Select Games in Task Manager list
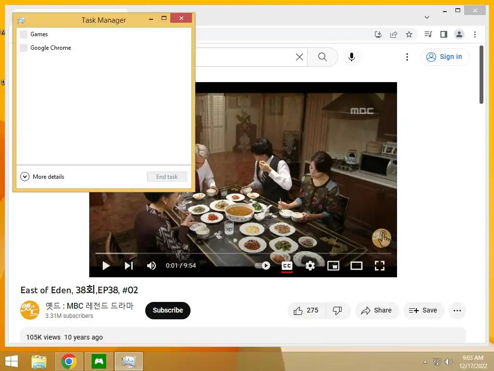This screenshot has width=494, height=371. [104, 34]
